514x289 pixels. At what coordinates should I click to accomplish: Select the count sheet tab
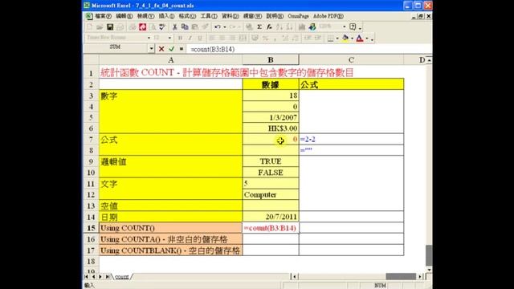122,277
